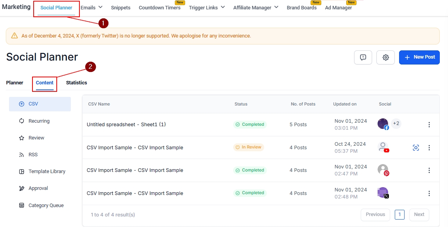The width and height of the screenshot is (448, 227).
Task: Open Template Library in the sidebar
Action: tap(47, 172)
